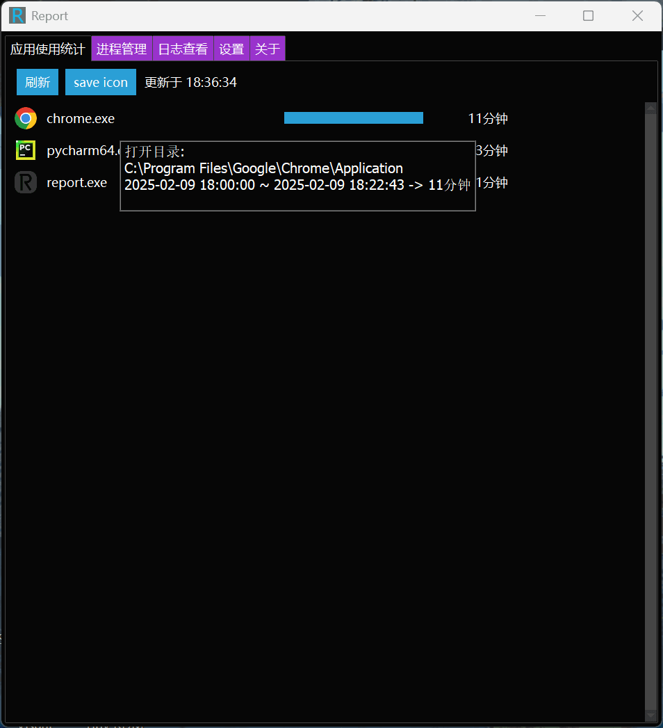Go to the 设置 tab
Viewport: 663px width, 728px height.
[x=231, y=49]
